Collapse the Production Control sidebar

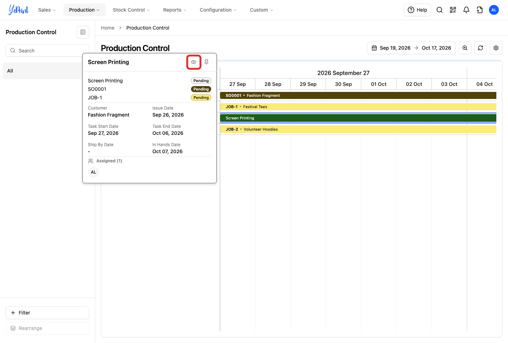coord(83,32)
